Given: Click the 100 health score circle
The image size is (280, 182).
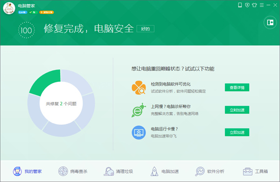Looking at the screenshot, I should 27,30.
